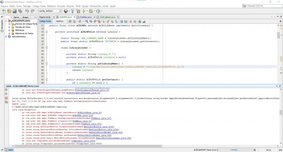Open the dropdown arrow beside Profile Project

pyautogui.click(x=102, y=11)
